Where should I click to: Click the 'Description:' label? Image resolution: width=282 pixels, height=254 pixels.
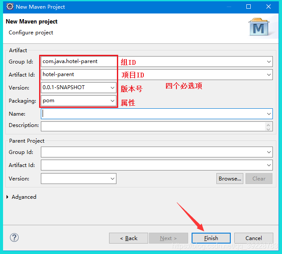tap(23, 125)
